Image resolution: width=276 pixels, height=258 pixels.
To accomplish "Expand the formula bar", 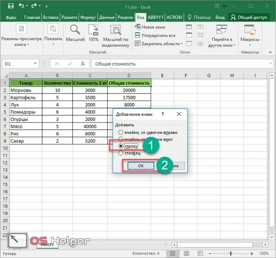I will [270, 64].
